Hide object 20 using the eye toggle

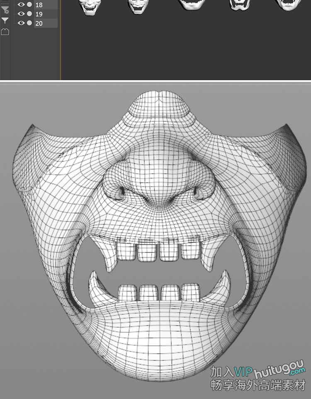pos(21,23)
